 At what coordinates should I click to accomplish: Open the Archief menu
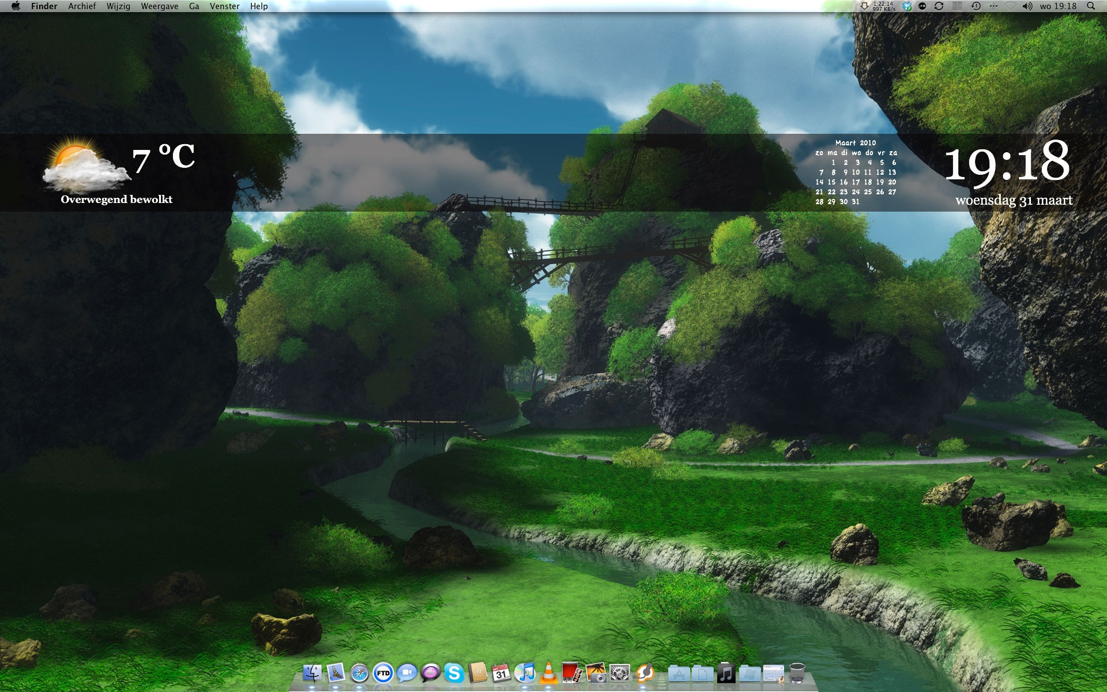click(x=82, y=6)
